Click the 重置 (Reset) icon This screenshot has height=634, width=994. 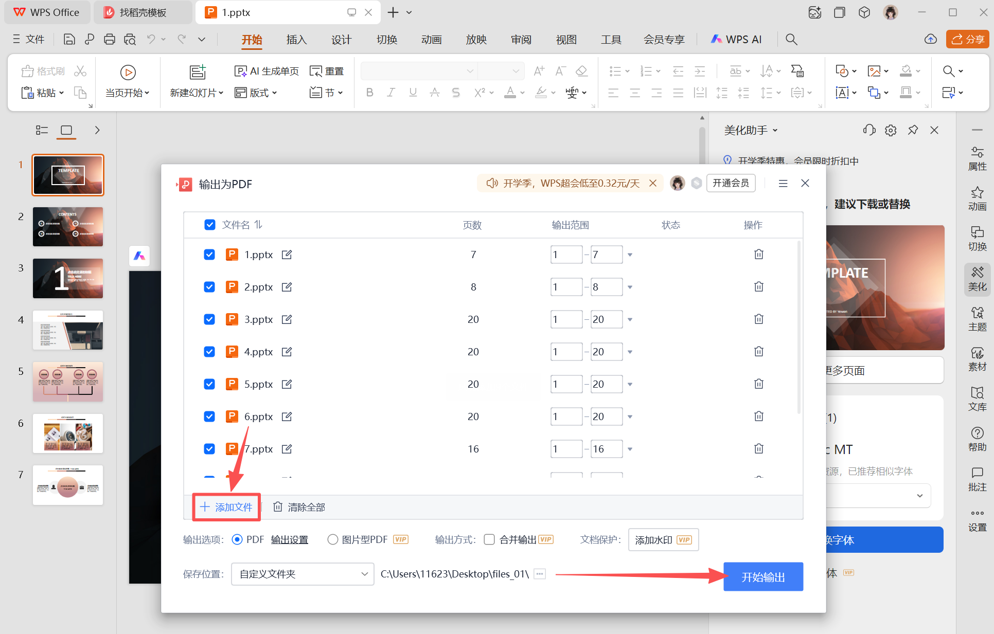click(x=316, y=71)
